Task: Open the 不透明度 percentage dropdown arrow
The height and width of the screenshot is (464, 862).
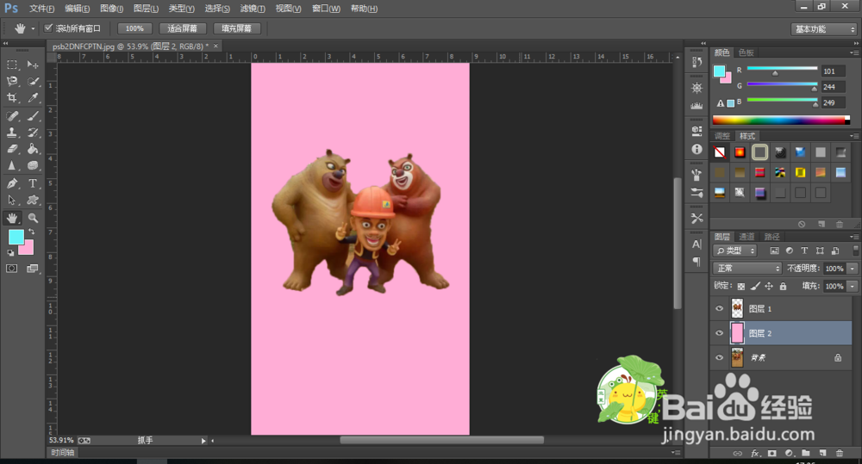Action: (853, 268)
